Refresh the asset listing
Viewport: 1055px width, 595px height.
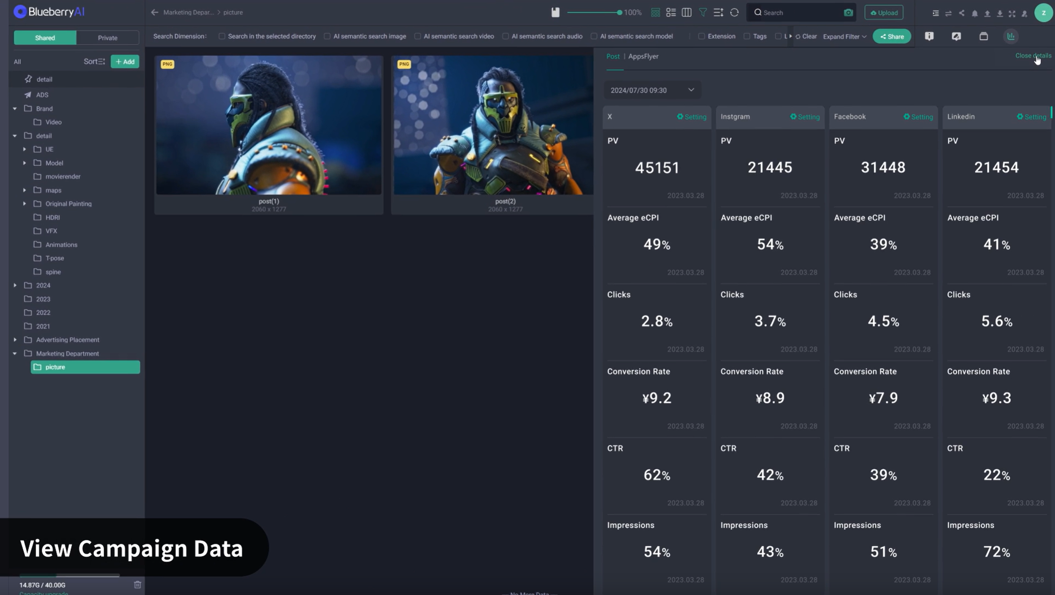point(734,12)
